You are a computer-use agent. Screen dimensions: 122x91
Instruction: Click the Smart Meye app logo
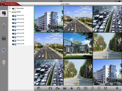click(2, 4)
